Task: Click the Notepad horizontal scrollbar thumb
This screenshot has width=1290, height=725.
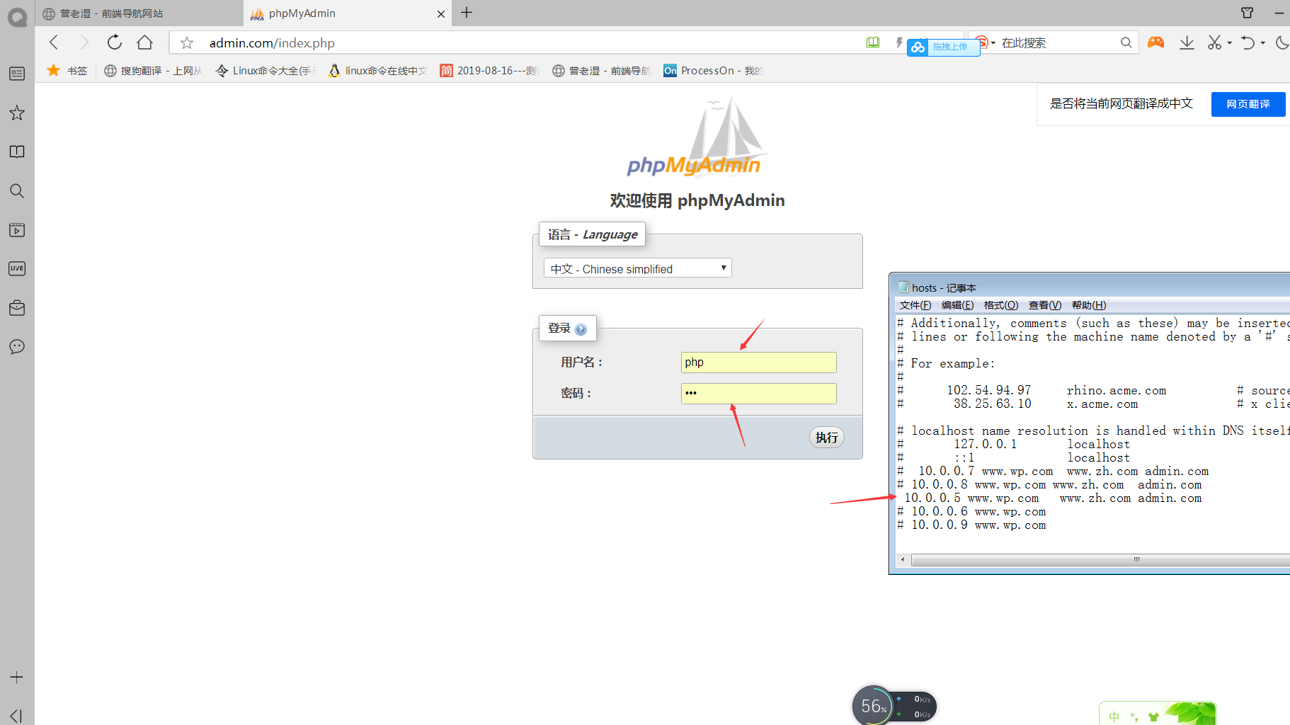Action: pos(1101,560)
